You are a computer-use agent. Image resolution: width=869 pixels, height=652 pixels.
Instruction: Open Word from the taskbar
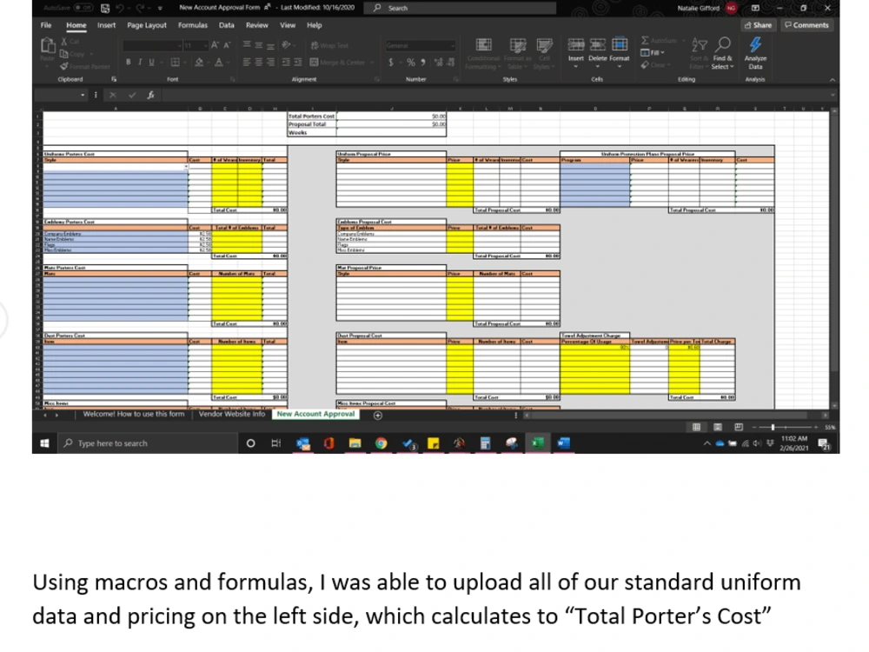564,443
